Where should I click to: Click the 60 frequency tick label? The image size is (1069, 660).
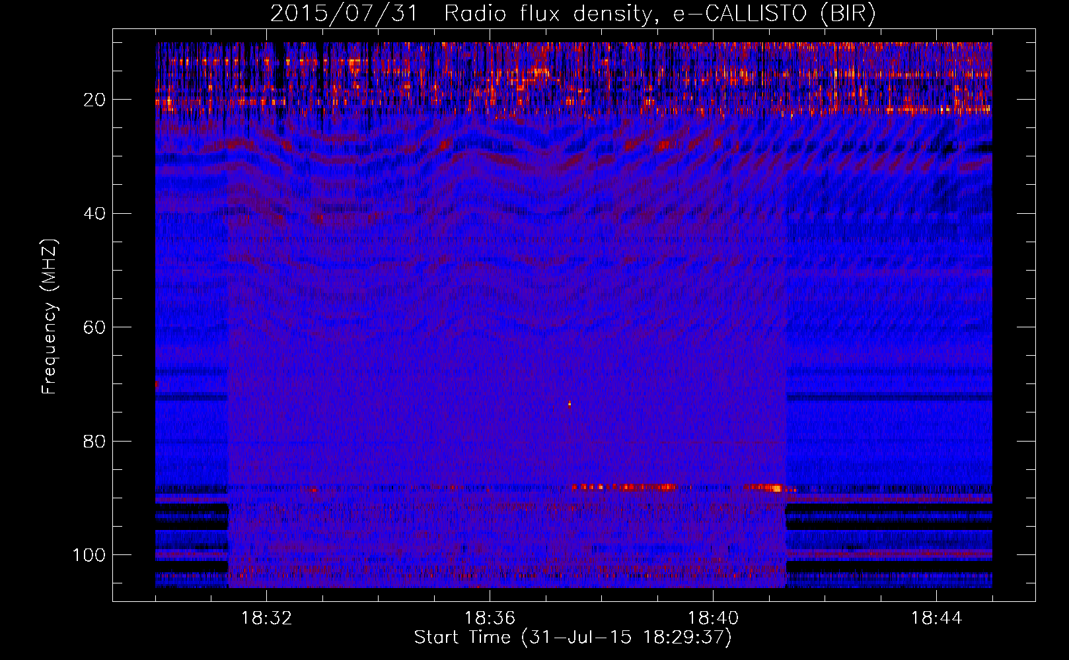point(95,327)
